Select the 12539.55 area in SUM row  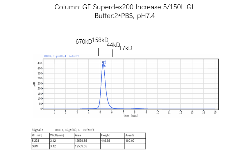(81, 146)
